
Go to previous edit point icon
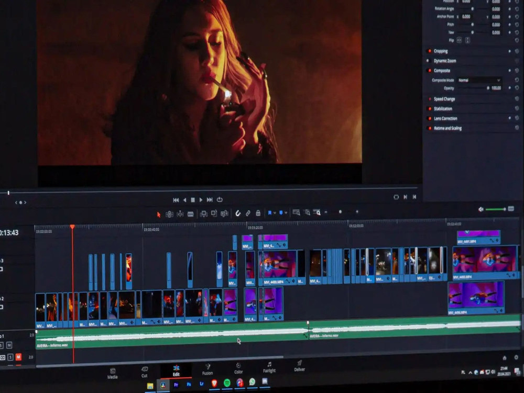(x=414, y=197)
